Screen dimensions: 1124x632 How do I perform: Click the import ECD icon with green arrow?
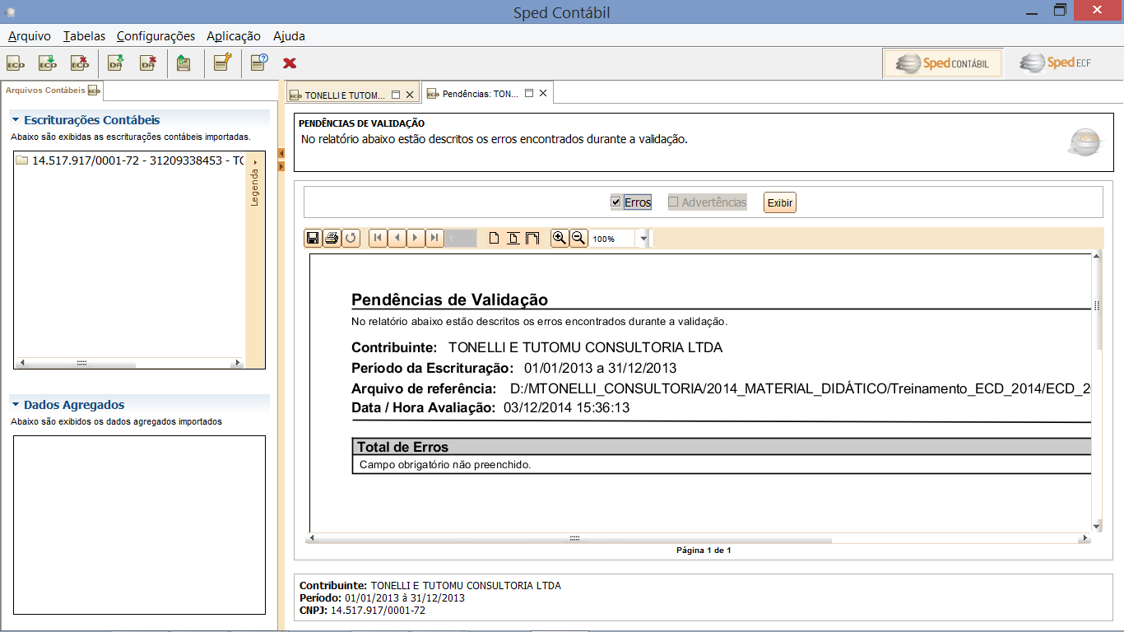coord(48,63)
